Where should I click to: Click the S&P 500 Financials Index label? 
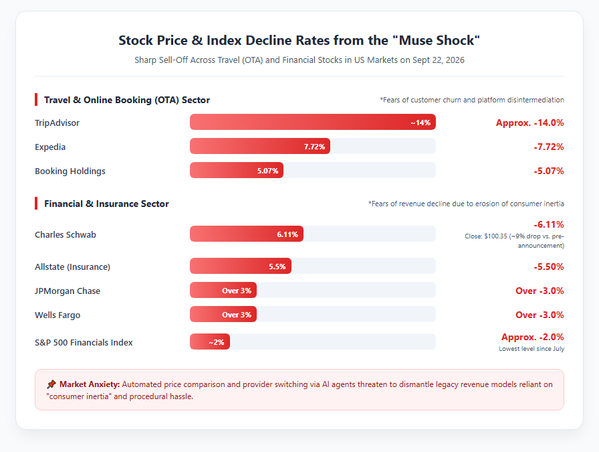[84, 343]
